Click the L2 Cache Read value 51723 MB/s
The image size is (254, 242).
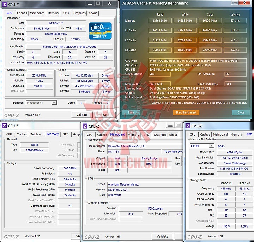[160, 40]
